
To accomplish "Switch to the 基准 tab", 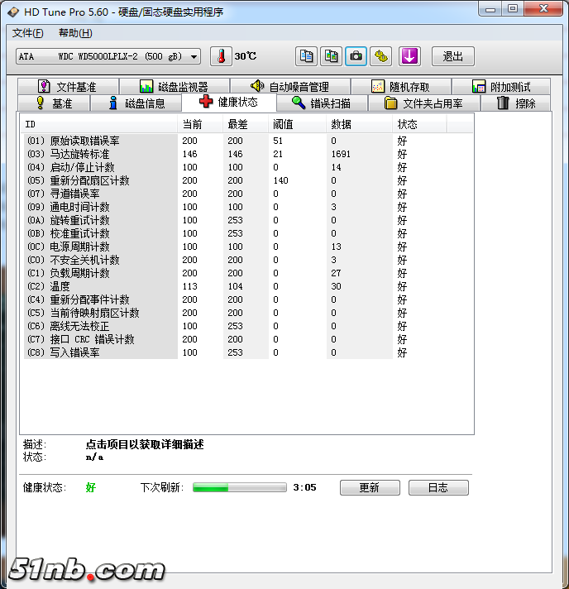I will (54, 103).
